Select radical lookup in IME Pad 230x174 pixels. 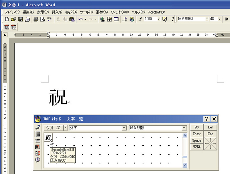point(38,153)
